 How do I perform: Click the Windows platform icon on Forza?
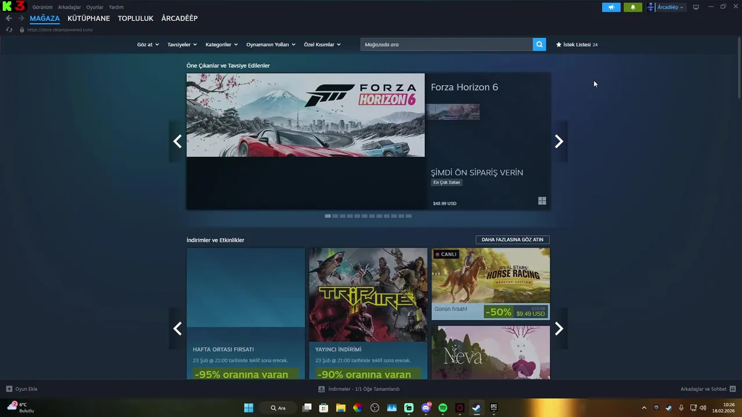pyautogui.click(x=542, y=201)
